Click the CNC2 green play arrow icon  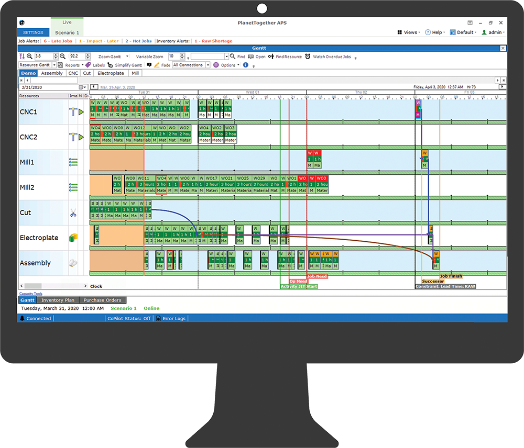click(x=81, y=137)
